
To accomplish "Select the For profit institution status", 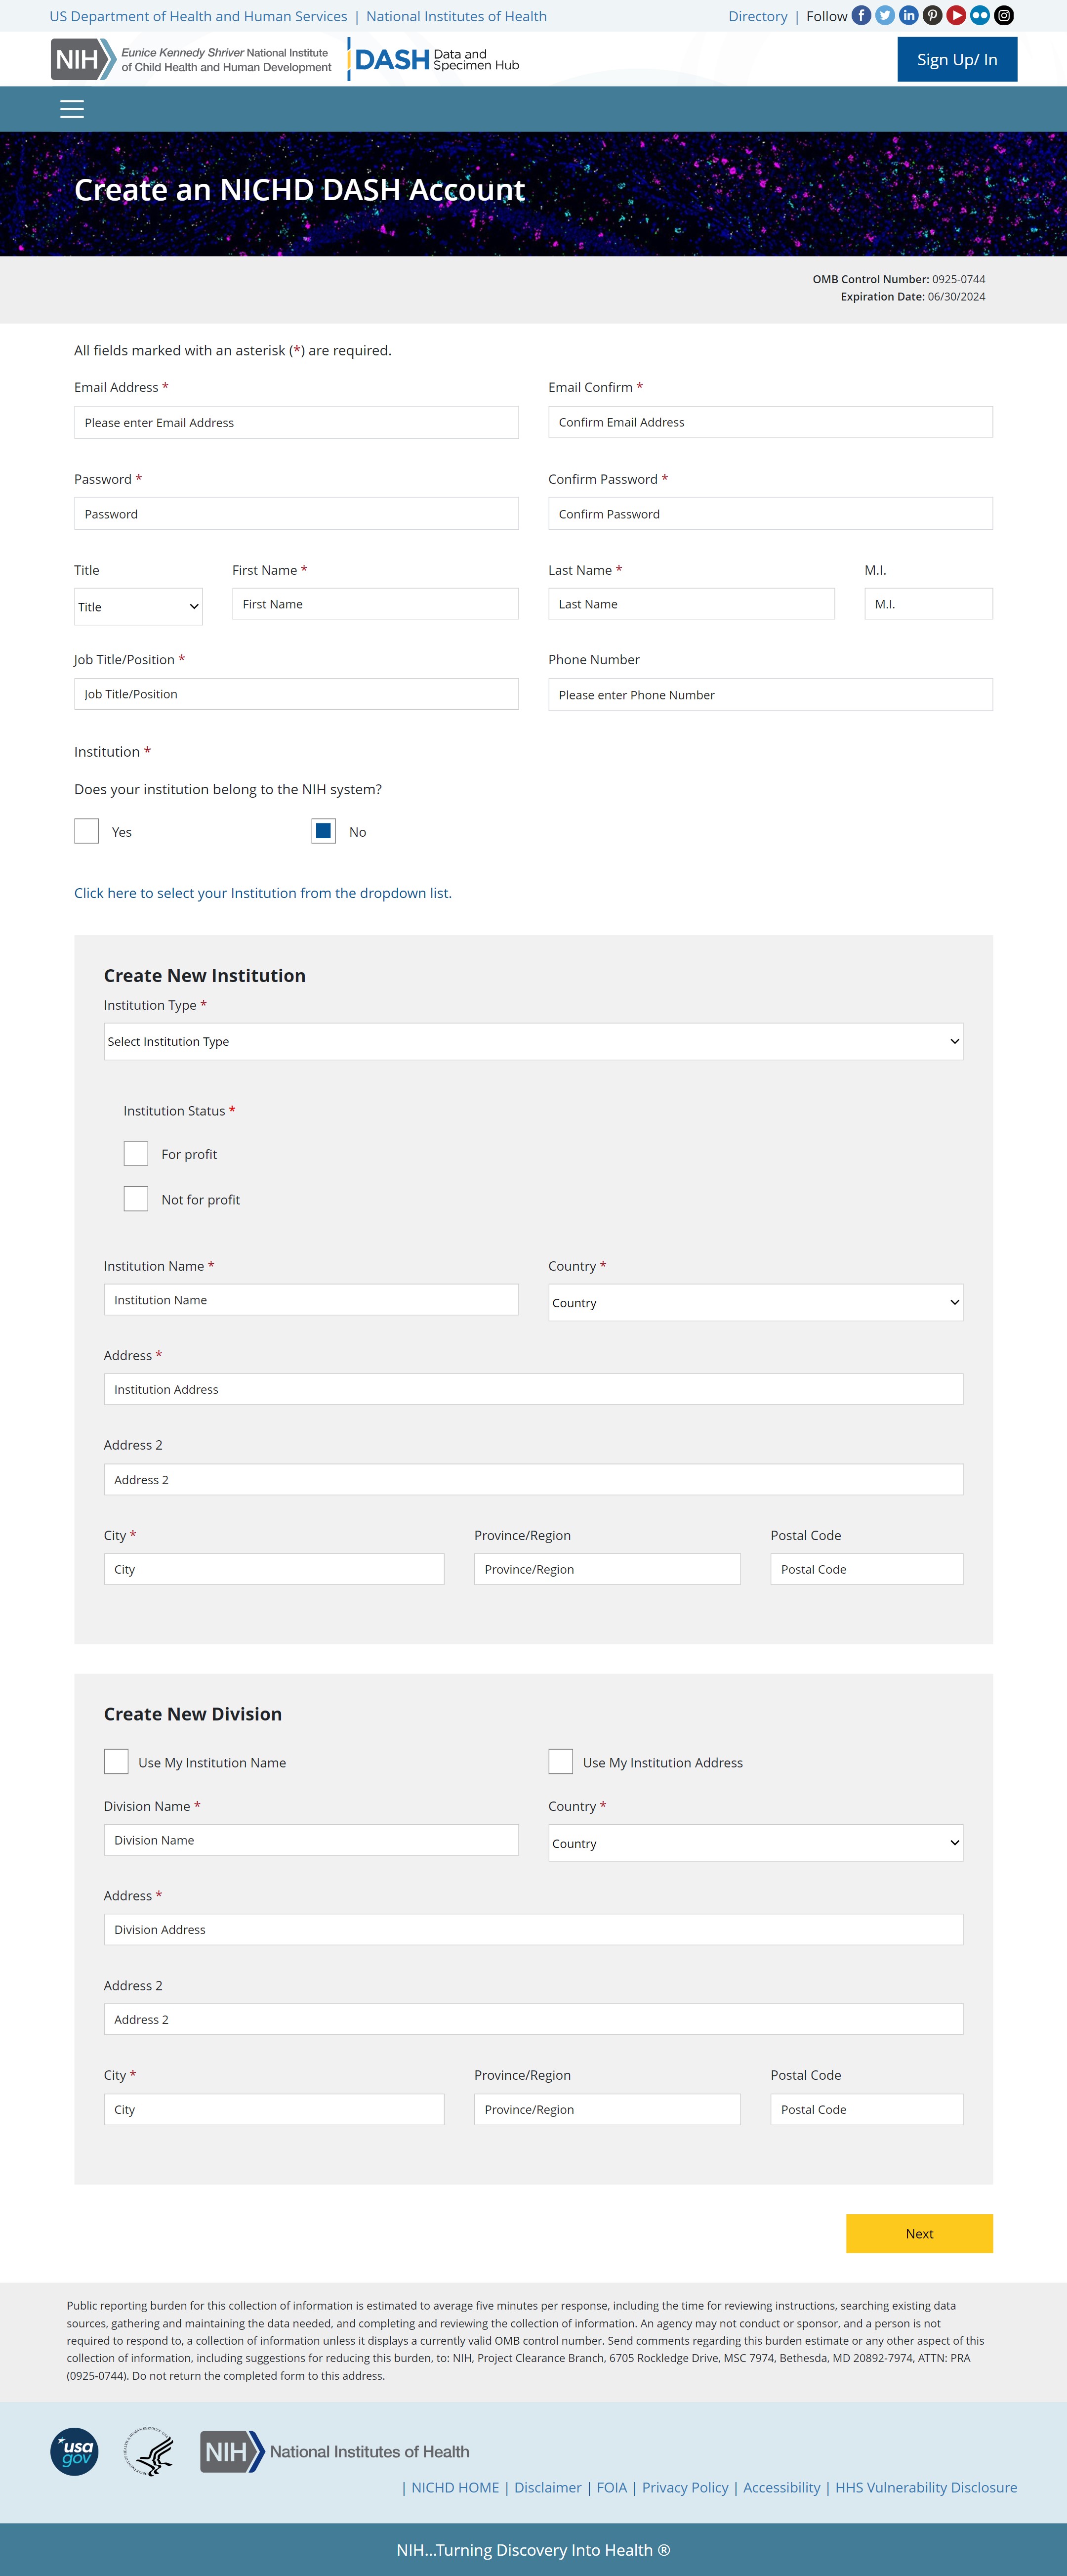I will pyautogui.click(x=136, y=1153).
